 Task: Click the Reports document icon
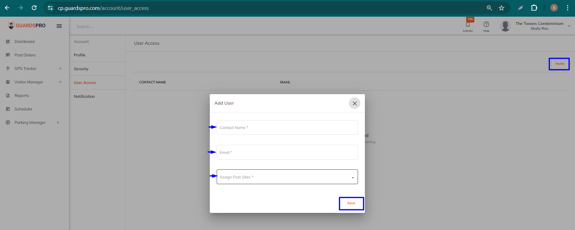click(8, 95)
